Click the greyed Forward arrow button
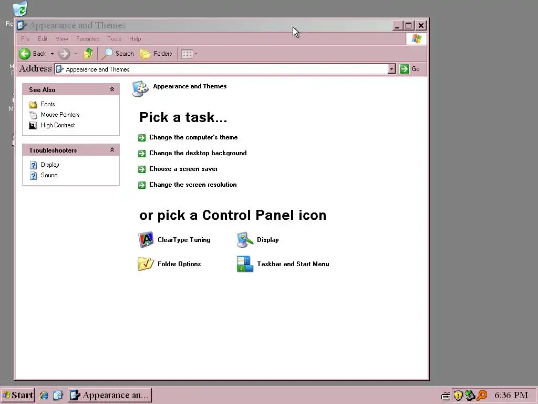 pos(64,54)
